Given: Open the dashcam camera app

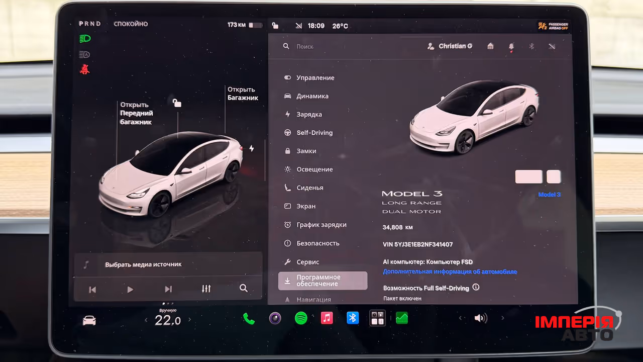Looking at the screenshot, I should click(x=275, y=318).
